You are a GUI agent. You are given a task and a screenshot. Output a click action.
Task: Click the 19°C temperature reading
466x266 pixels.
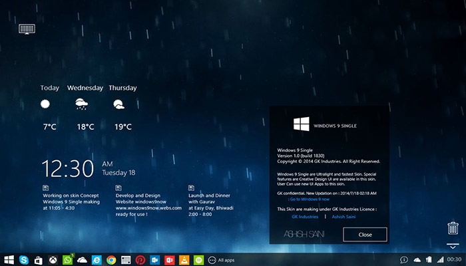[x=123, y=127]
